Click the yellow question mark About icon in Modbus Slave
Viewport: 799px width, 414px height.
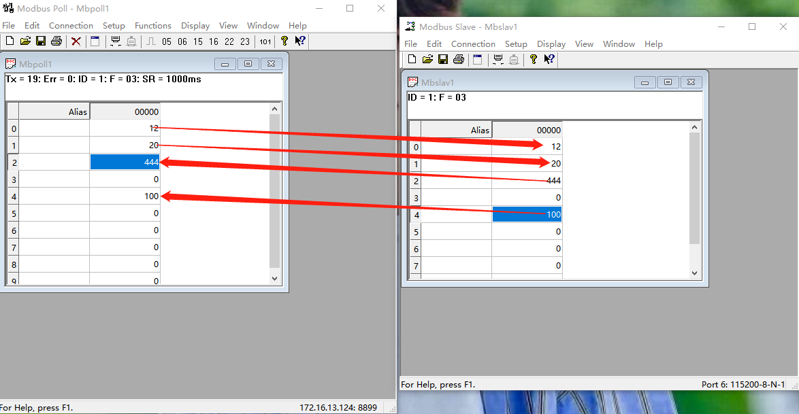coord(534,60)
